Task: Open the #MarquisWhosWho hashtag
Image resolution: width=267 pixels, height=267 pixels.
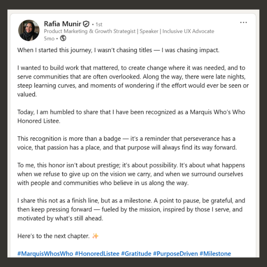Action: 45,253
